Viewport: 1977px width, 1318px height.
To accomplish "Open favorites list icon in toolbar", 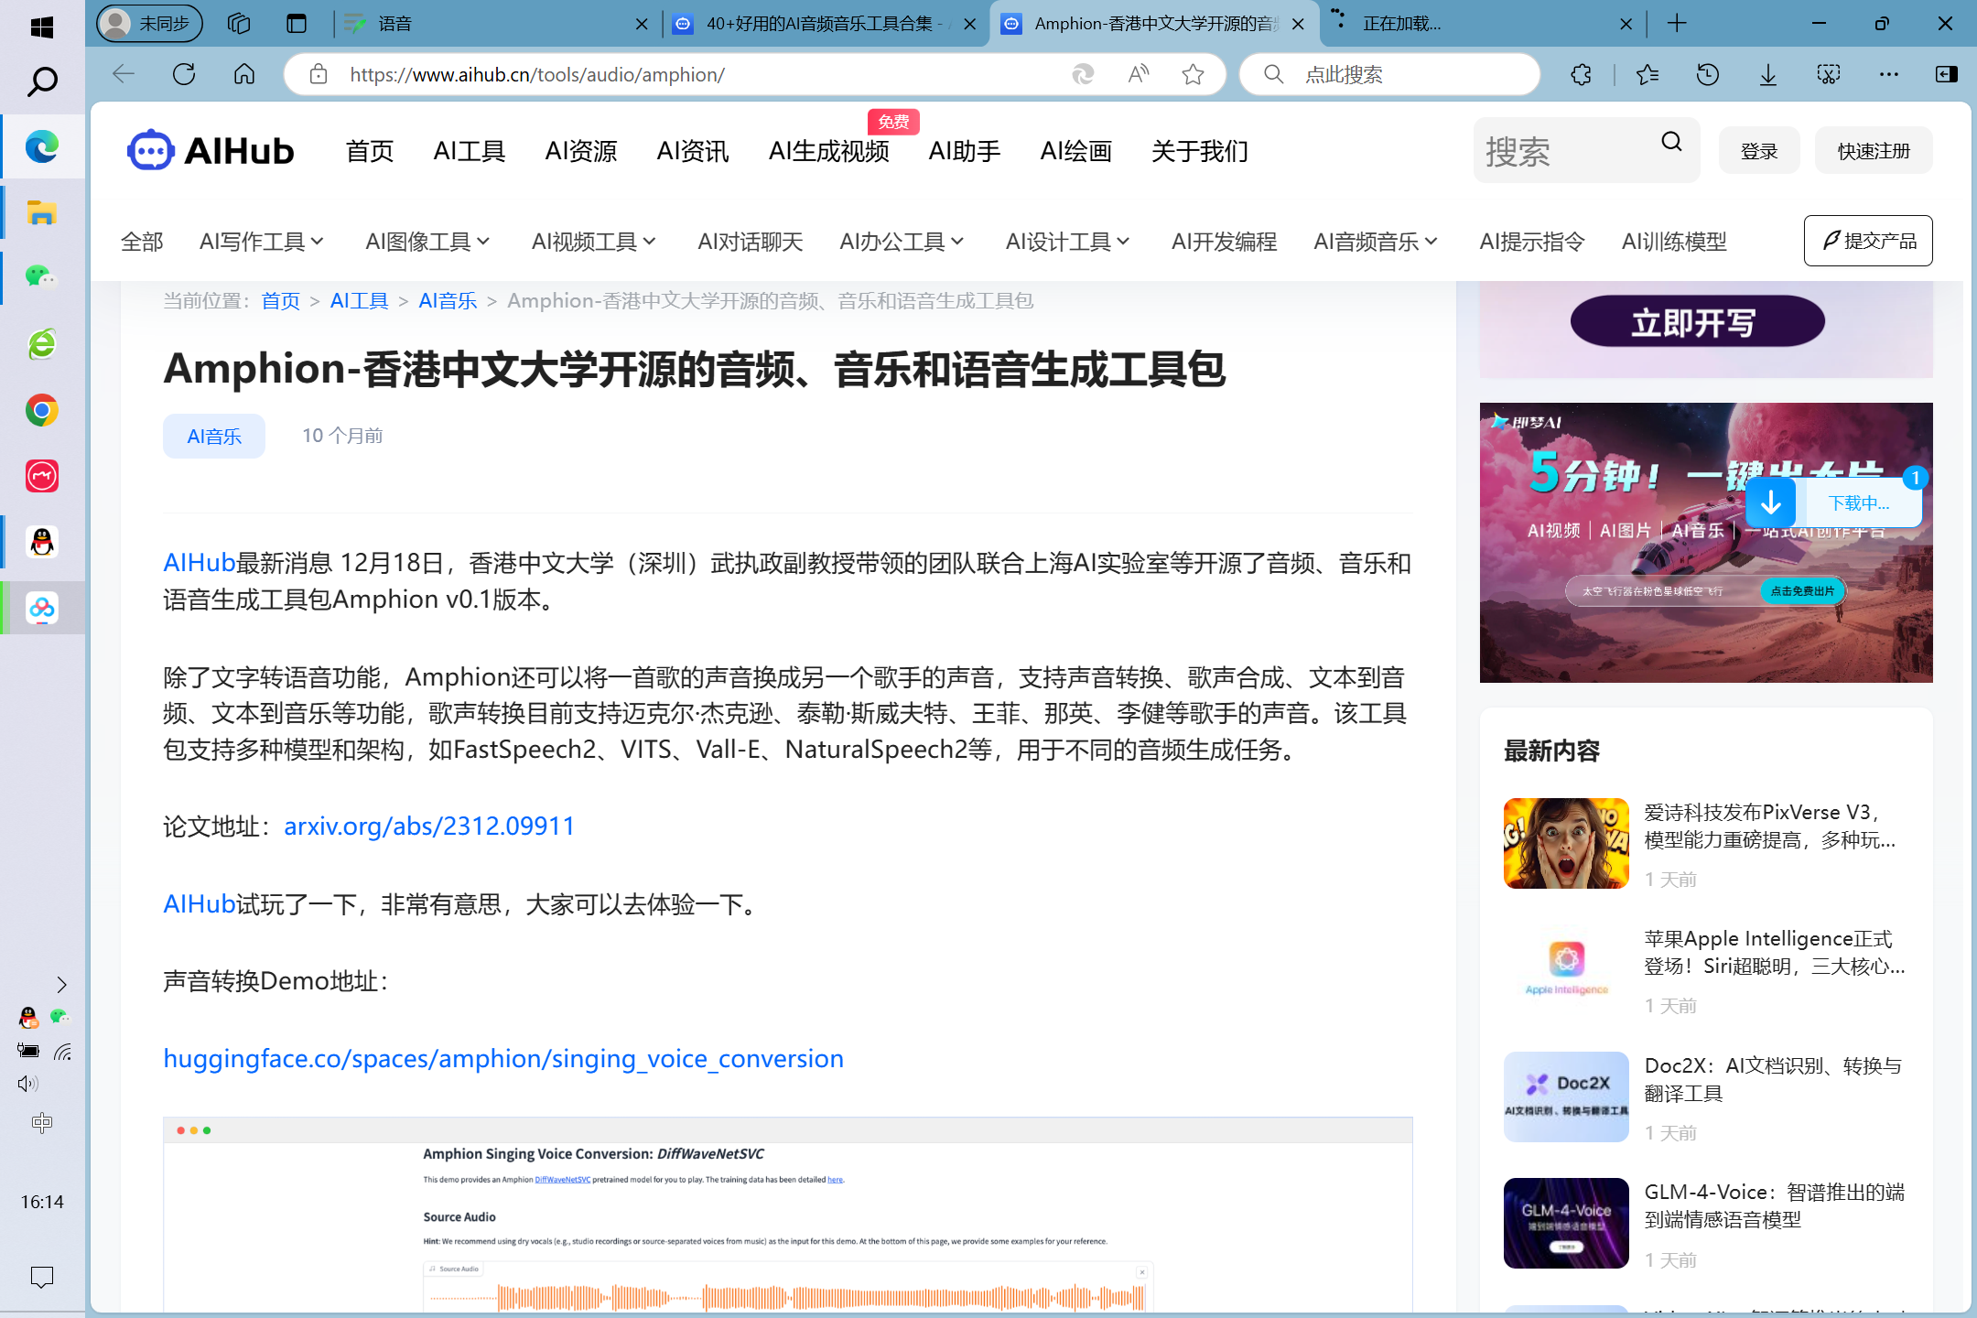I will pyautogui.click(x=1647, y=74).
